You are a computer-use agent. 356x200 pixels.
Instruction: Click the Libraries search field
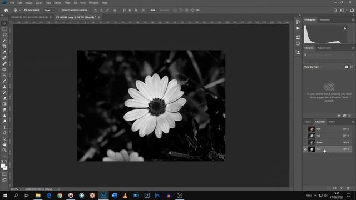[329, 55]
